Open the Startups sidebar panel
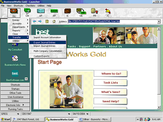Screen dimensions: 163x122 (15, 89)
